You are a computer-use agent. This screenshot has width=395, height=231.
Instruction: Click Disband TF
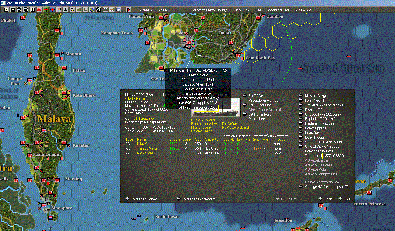click(x=313, y=110)
